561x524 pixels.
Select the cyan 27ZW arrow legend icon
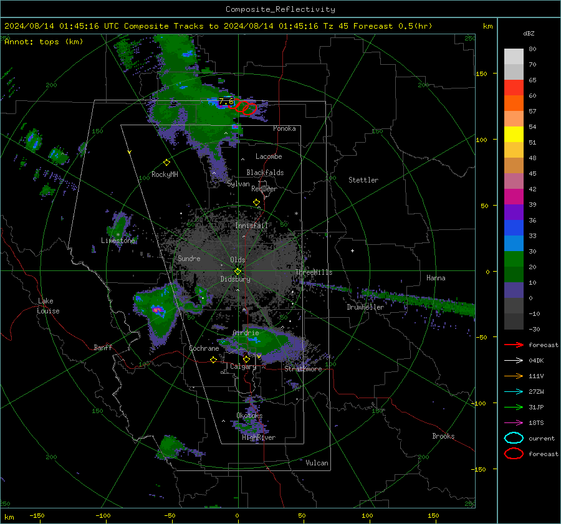514,392
